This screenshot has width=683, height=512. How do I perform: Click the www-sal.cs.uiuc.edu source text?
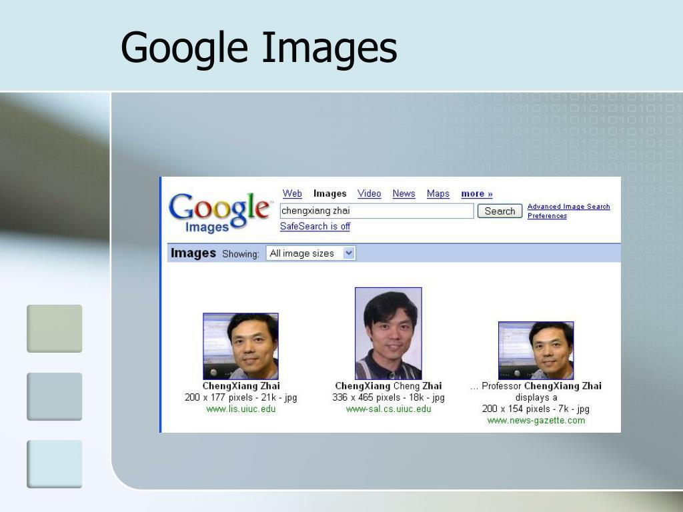tap(389, 409)
